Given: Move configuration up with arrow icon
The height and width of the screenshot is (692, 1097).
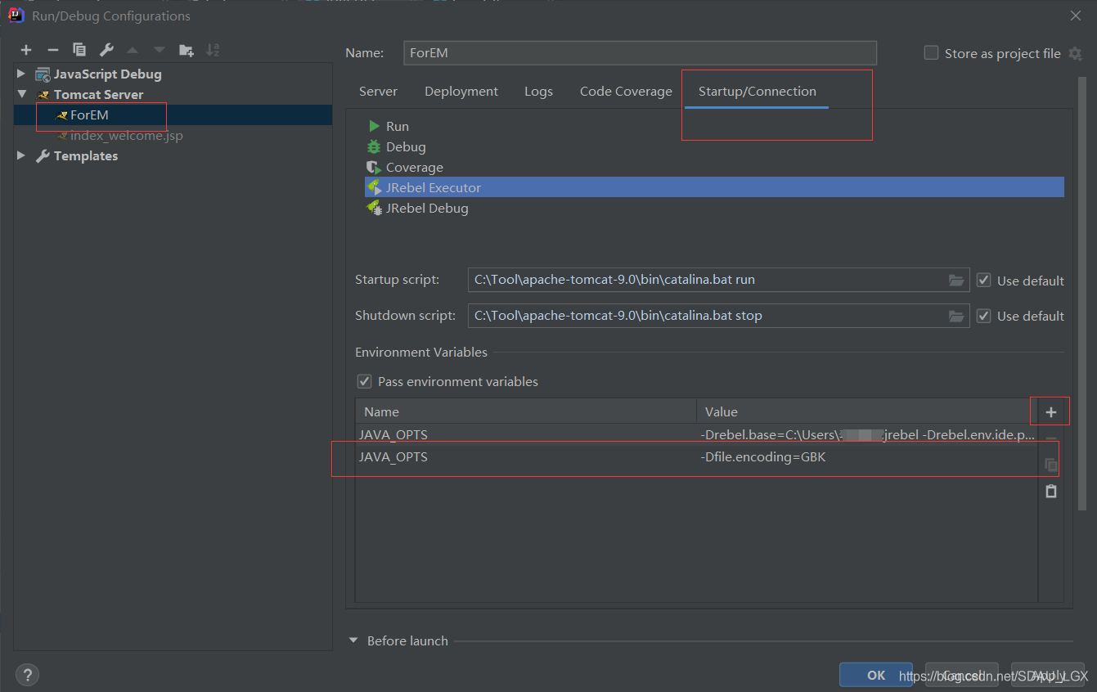Looking at the screenshot, I should click(x=133, y=50).
